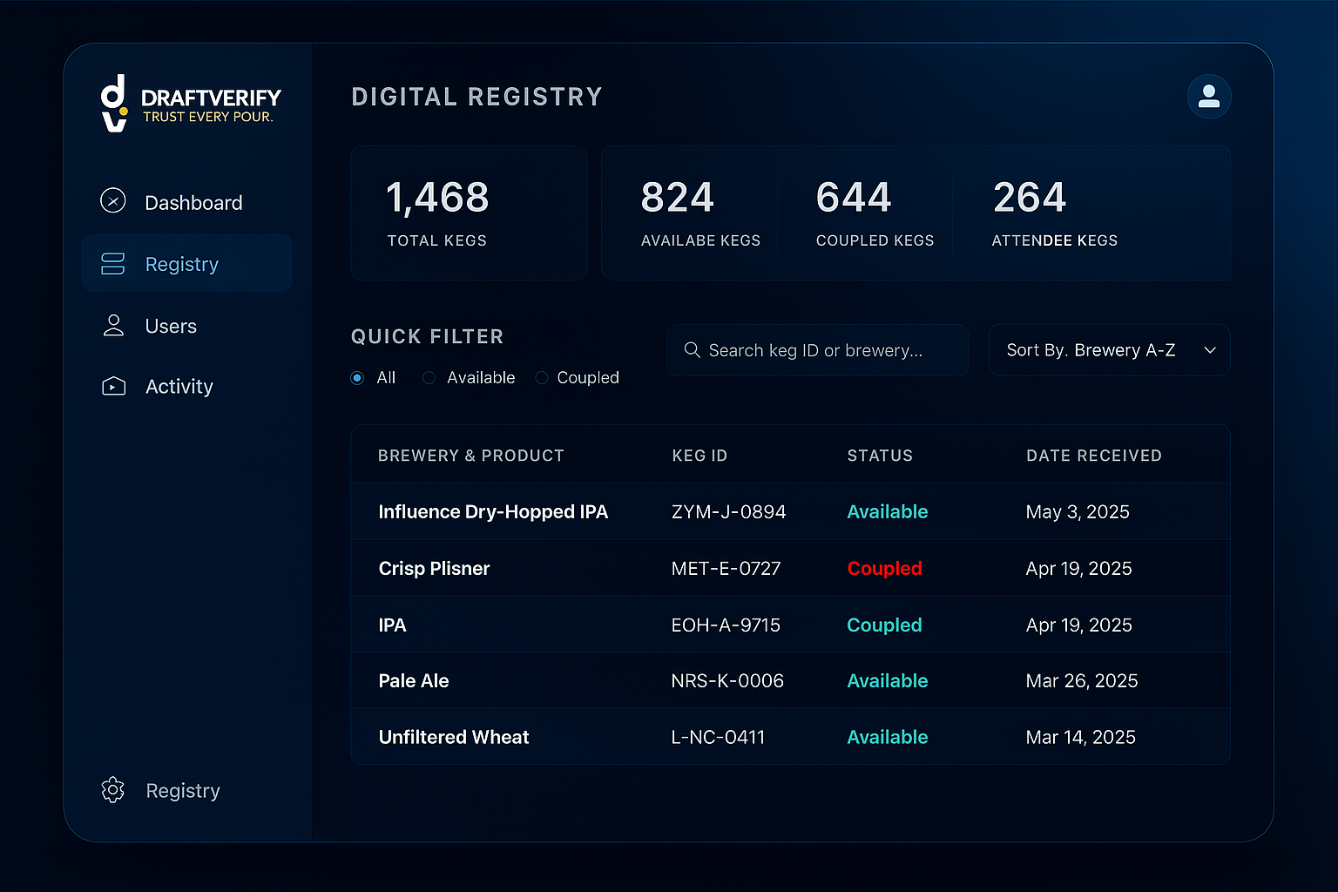Click the settings gear icon at bottom

point(113,790)
